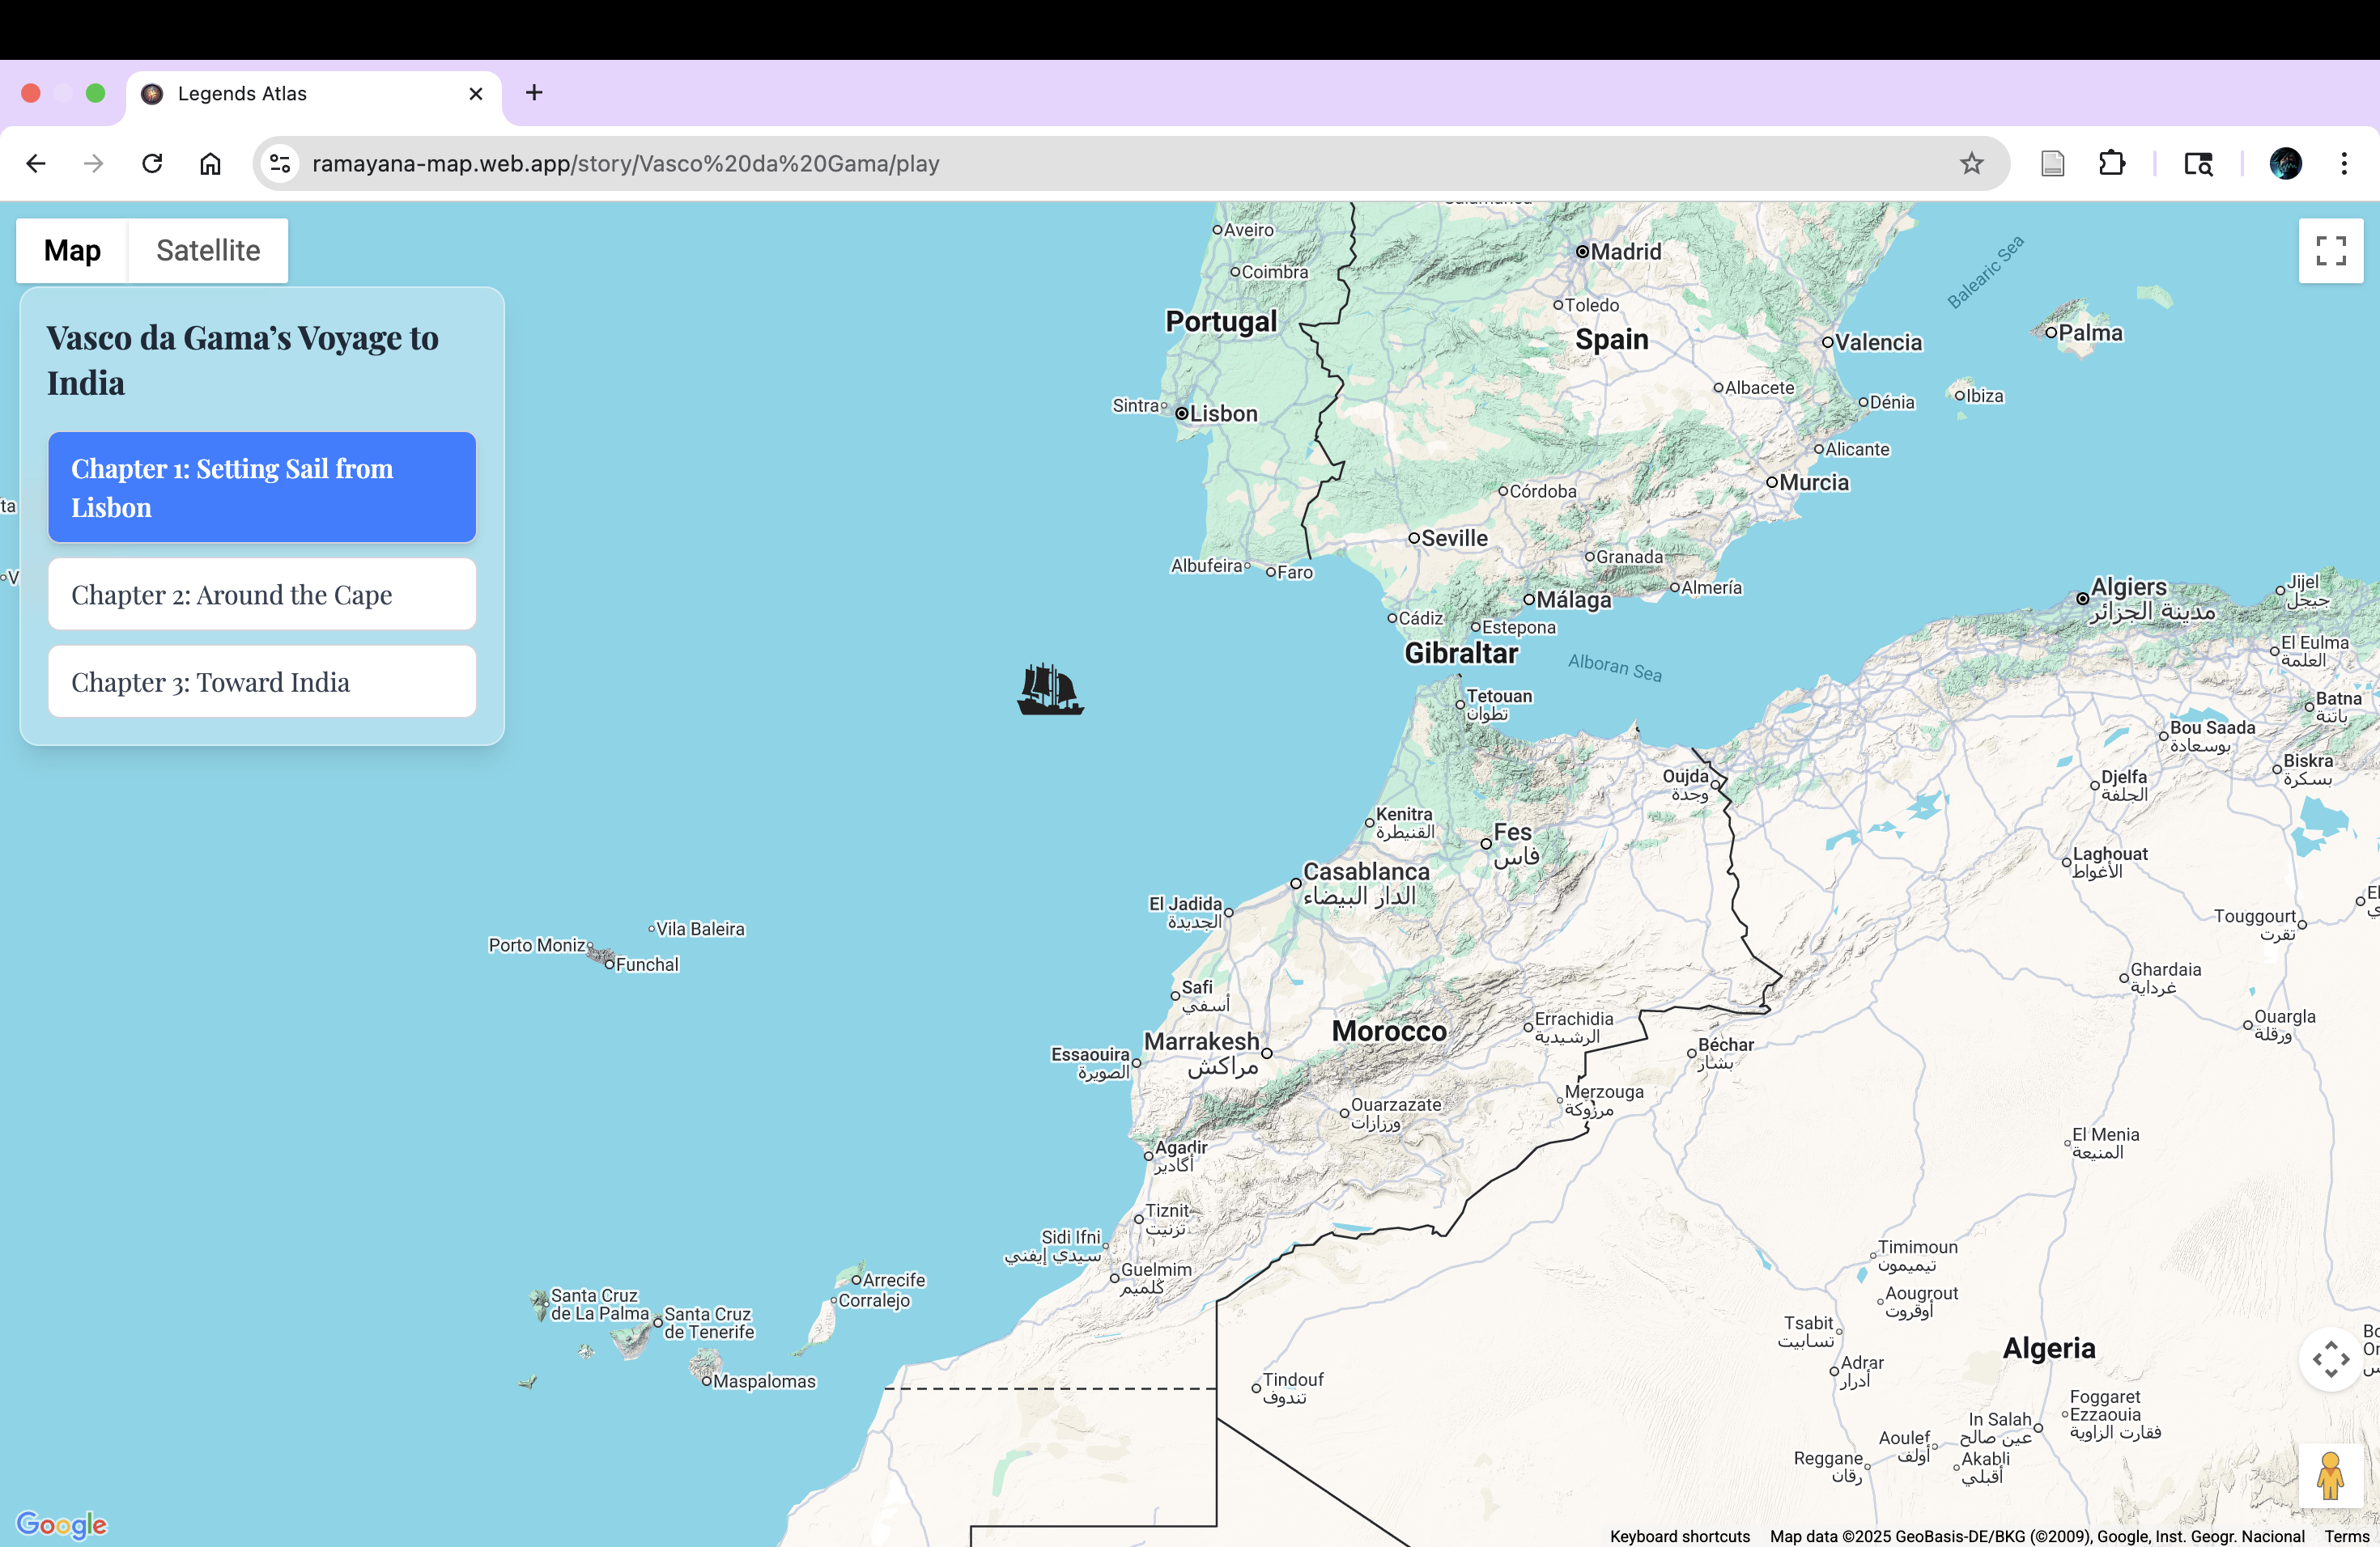Select Chapter 3: Toward India
Viewport: 2380px width, 1547px height.
[x=262, y=683]
